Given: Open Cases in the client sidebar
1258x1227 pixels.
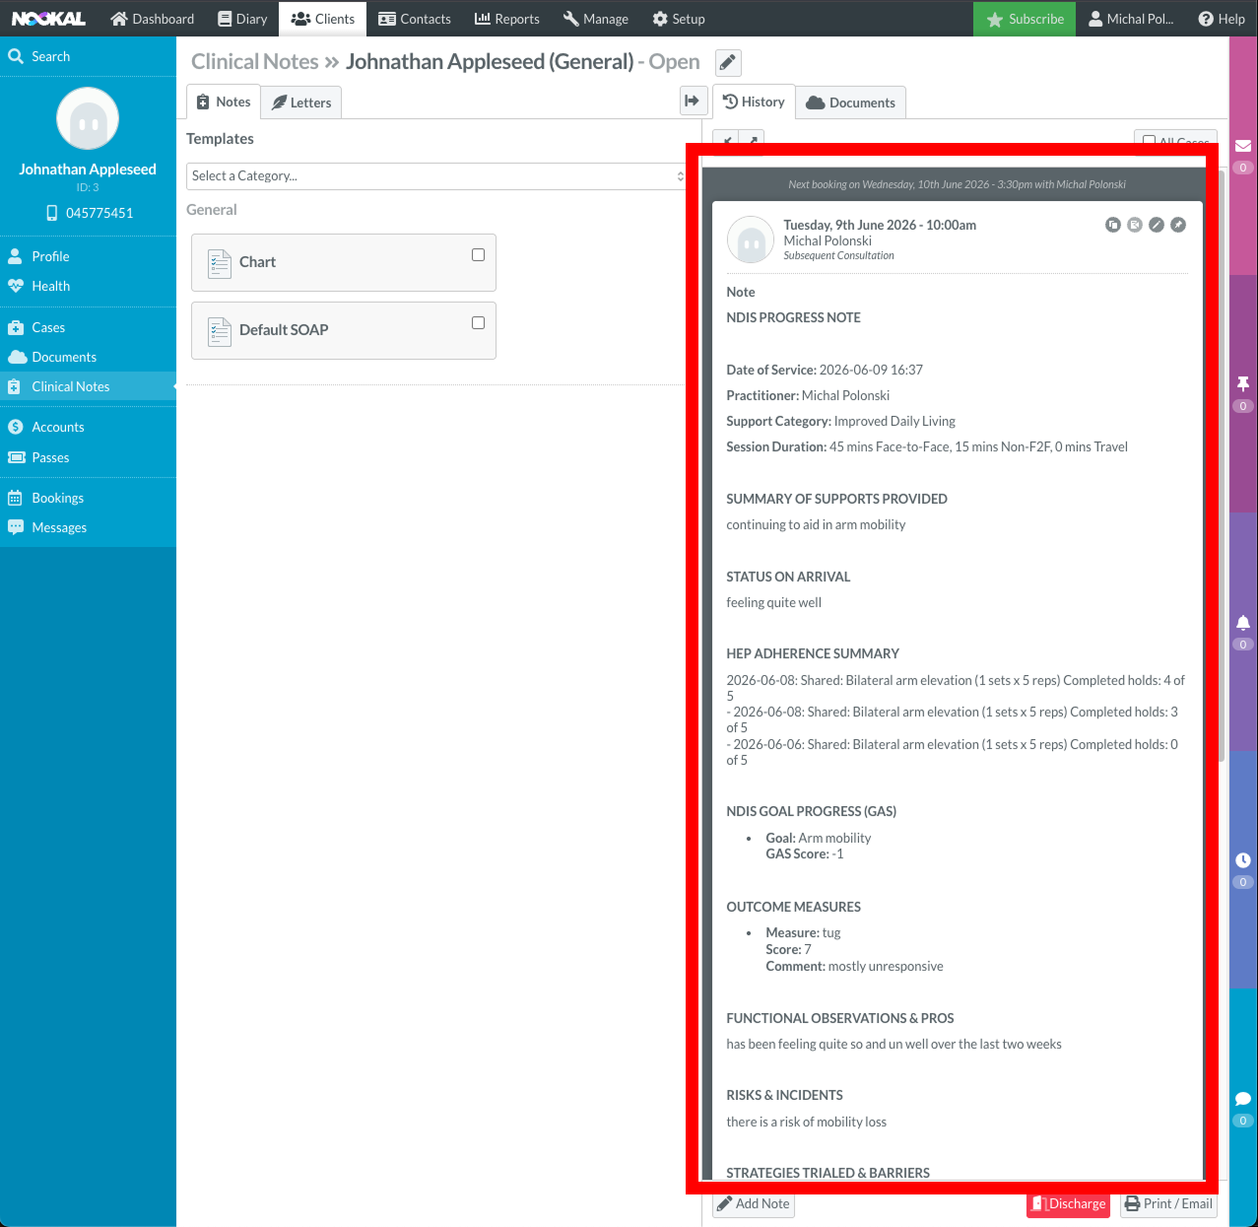Looking at the screenshot, I should coord(88,327).
